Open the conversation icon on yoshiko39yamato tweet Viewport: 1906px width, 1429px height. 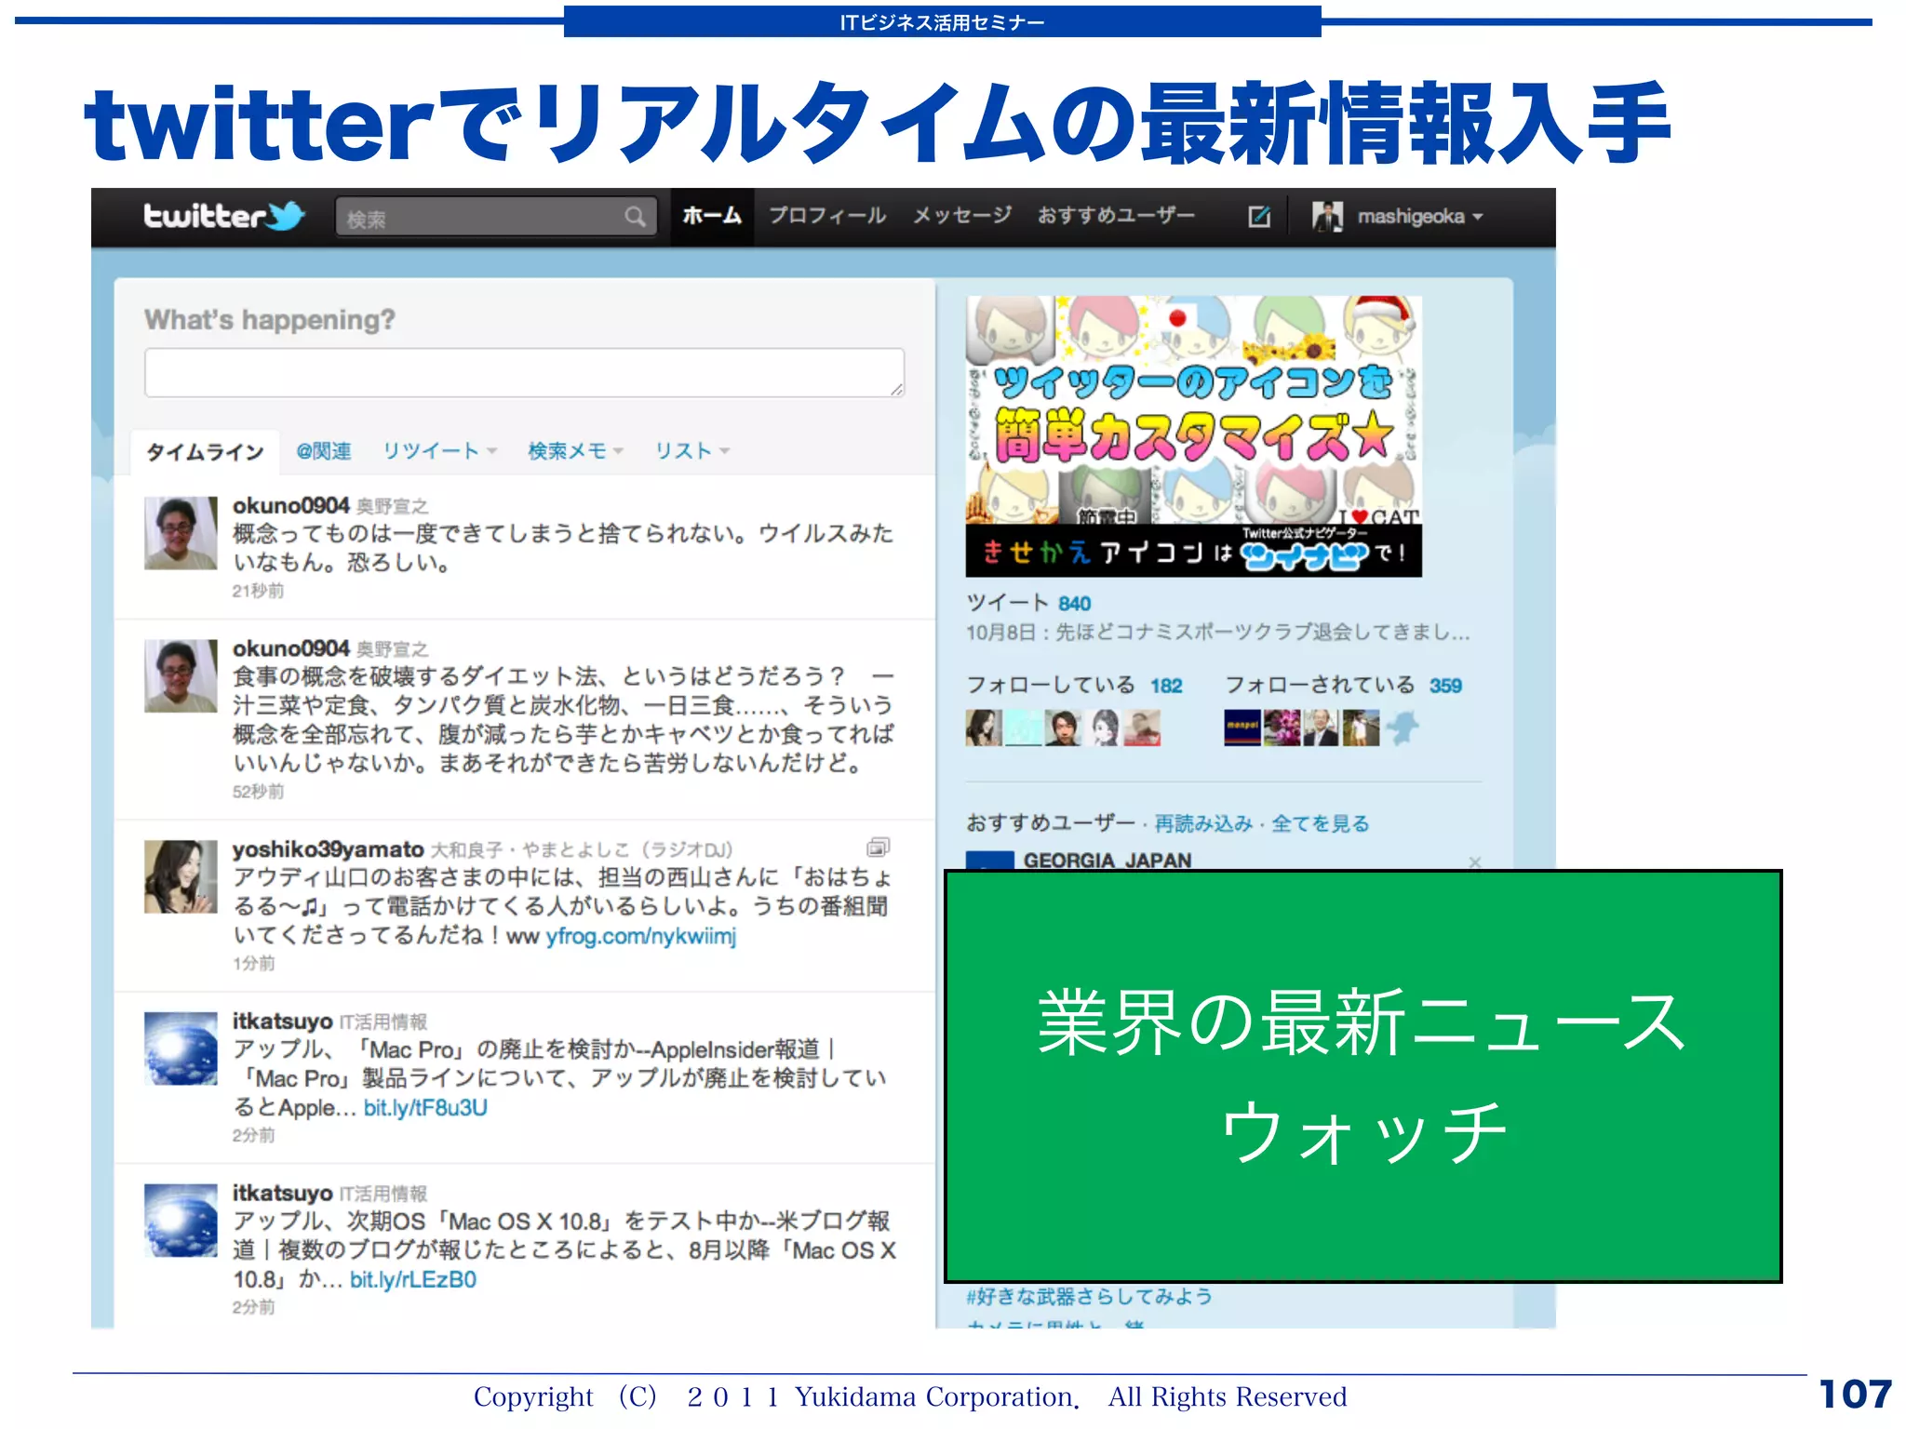(x=878, y=848)
